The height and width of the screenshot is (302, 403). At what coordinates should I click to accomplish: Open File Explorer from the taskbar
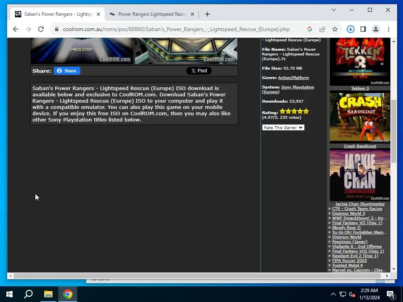[48, 294]
